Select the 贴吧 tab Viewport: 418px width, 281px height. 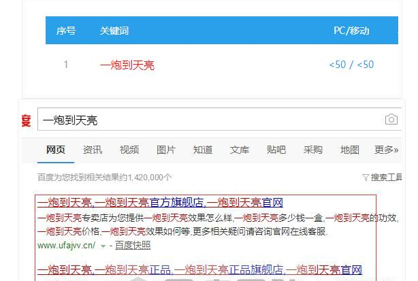tap(276, 150)
